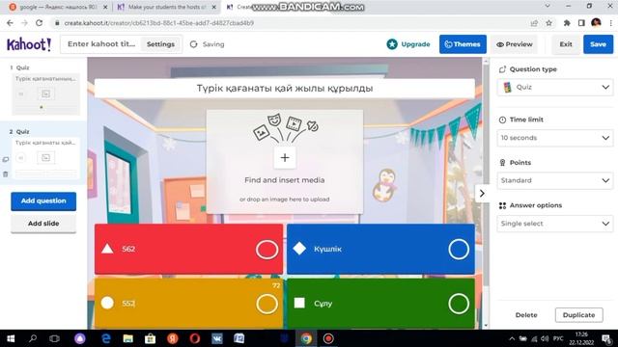The width and height of the screenshot is (618, 347).
Task: Close the google Яндекс tab
Action: (x=105, y=7)
